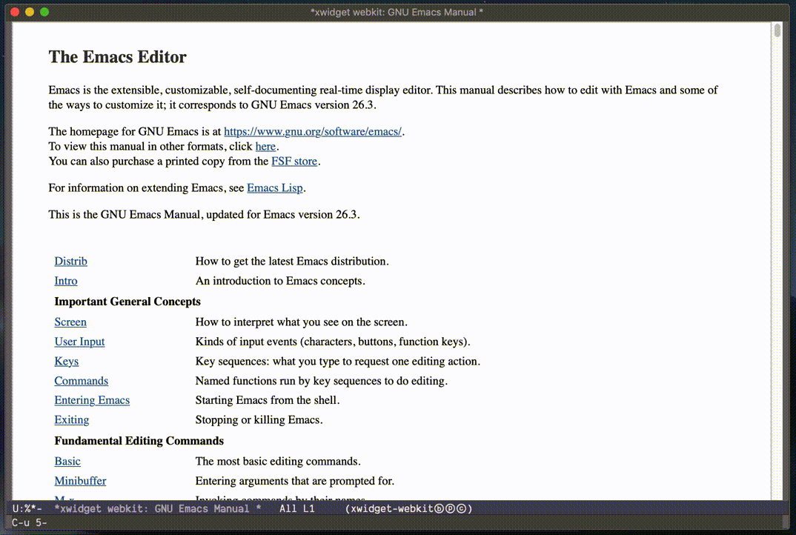Click 'Fundamental Editing Commands' heading
The height and width of the screenshot is (535, 796).
(x=139, y=441)
